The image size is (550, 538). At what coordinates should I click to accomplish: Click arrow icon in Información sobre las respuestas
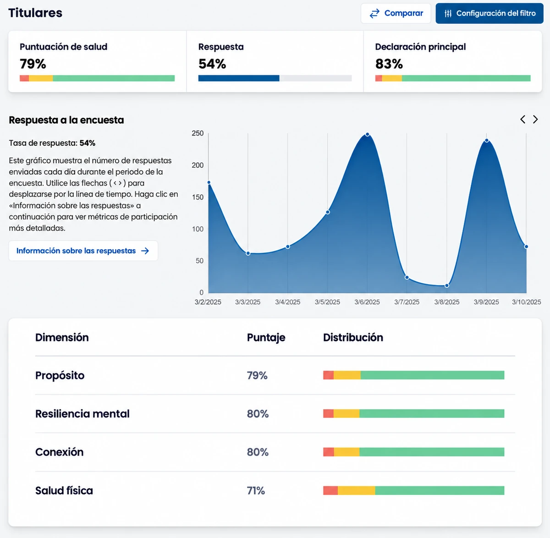click(x=145, y=251)
